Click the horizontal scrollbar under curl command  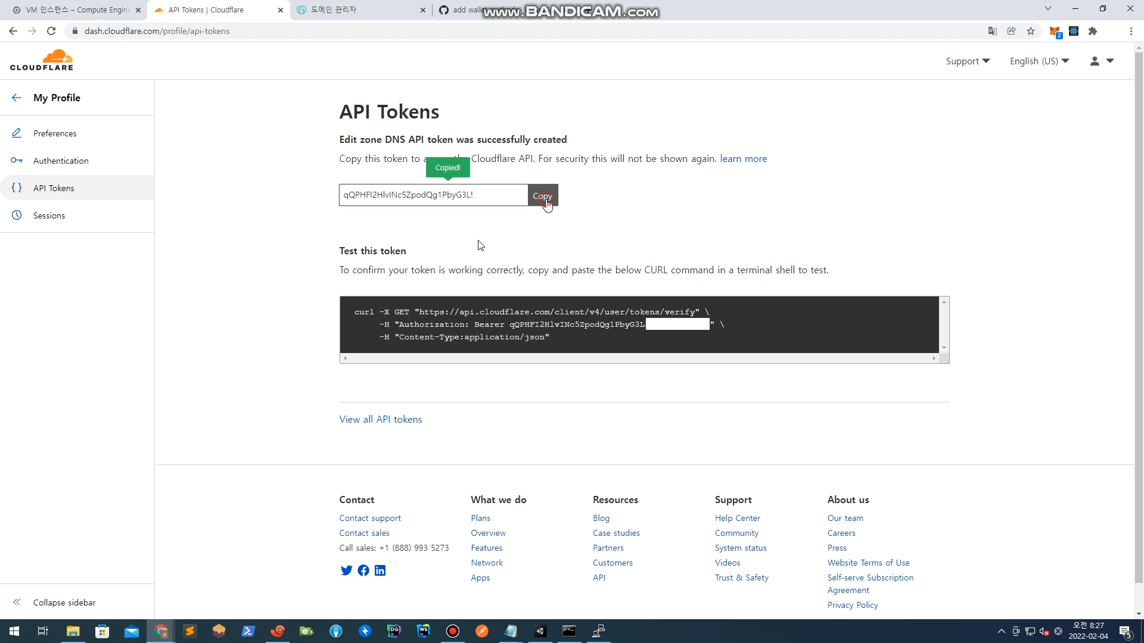coord(639,358)
